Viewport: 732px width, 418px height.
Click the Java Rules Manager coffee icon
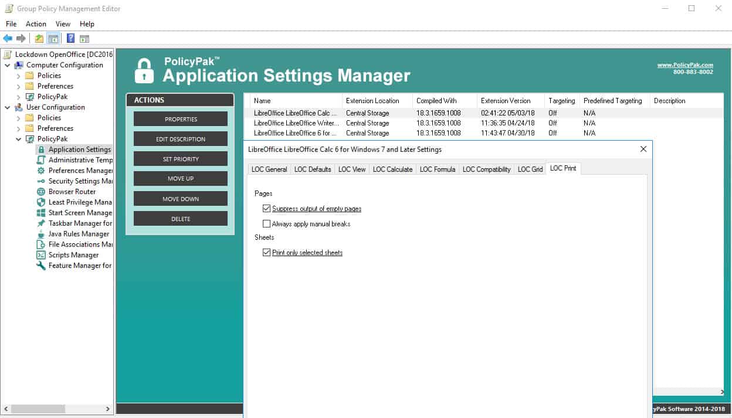click(41, 234)
